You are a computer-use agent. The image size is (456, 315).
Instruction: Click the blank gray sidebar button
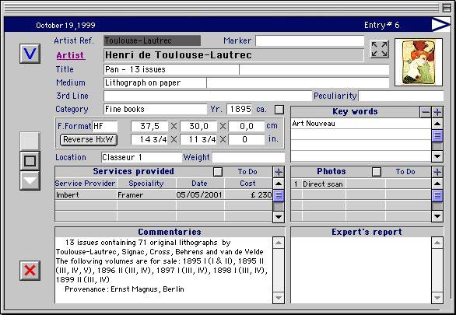(30, 141)
